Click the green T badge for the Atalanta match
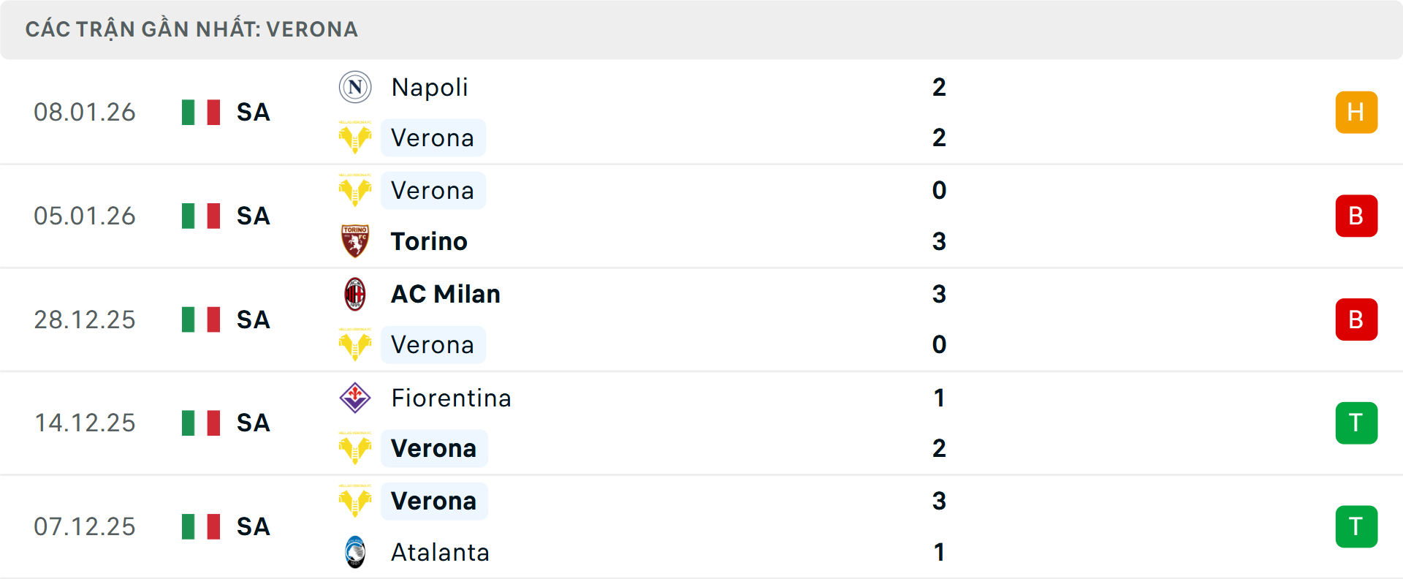The height and width of the screenshot is (579, 1403). [x=1356, y=526]
